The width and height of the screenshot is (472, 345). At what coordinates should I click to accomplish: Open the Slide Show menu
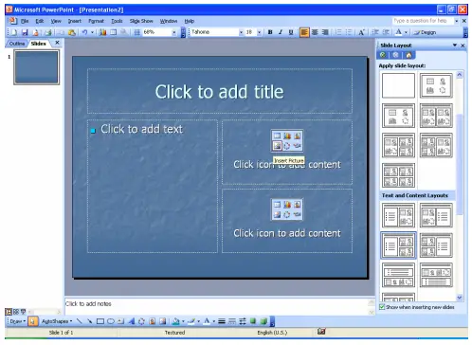[141, 21]
